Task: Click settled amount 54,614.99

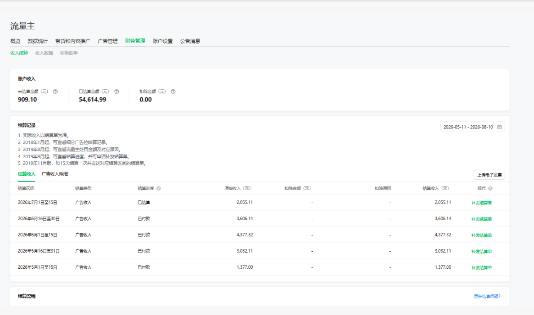Action: click(93, 99)
